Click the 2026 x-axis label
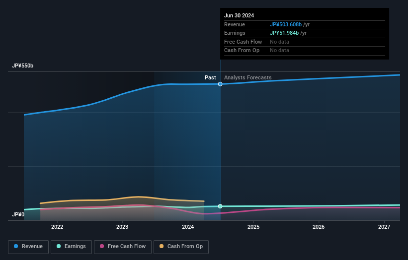 (x=319, y=227)
